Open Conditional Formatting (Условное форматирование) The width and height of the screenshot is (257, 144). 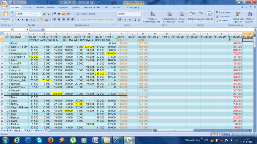click(x=152, y=14)
